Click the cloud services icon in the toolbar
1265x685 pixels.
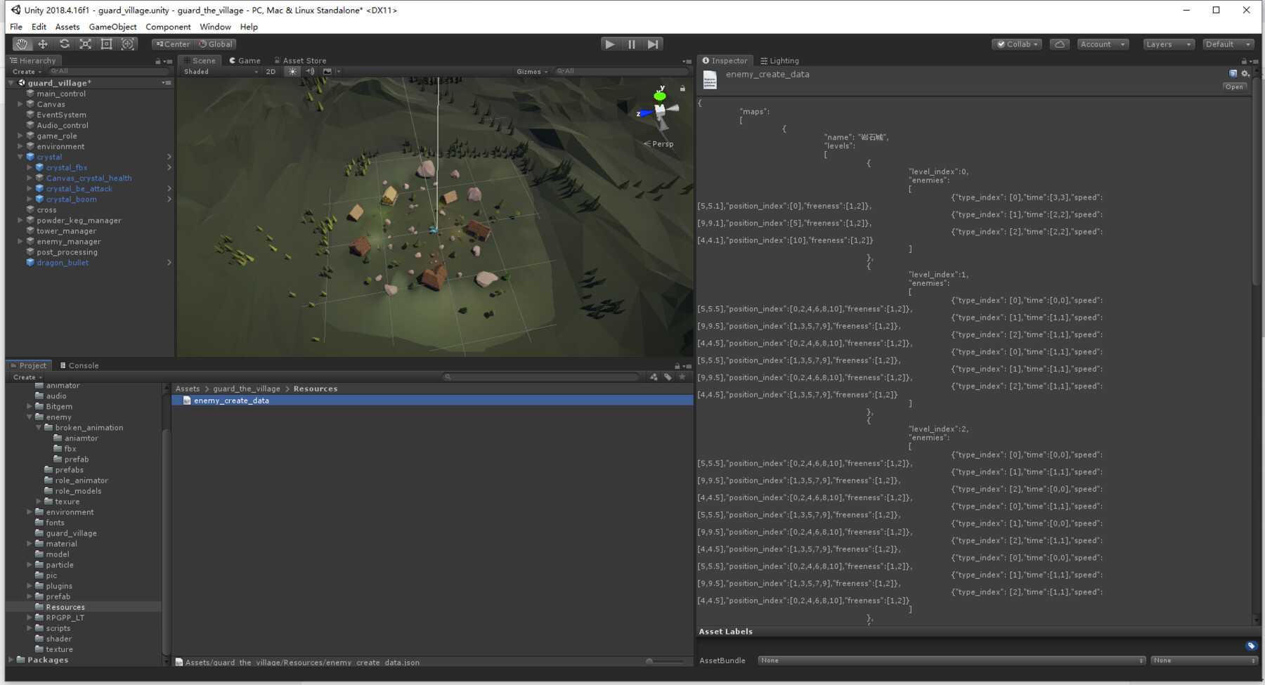pos(1059,44)
